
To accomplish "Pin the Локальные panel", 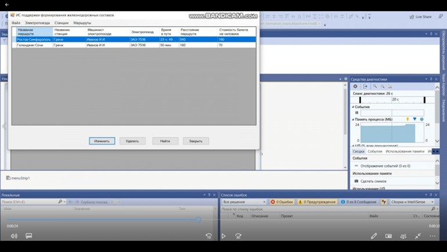I will pos(209,195).
